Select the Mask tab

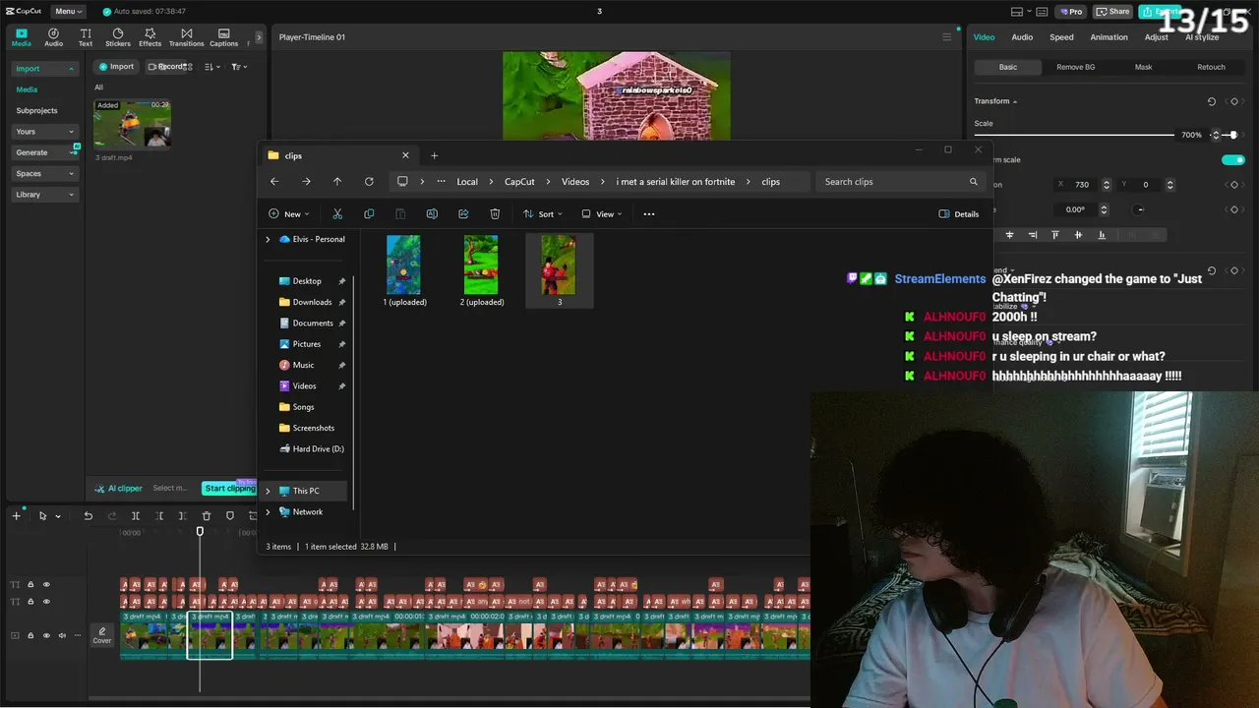(x=1143, y=67)
